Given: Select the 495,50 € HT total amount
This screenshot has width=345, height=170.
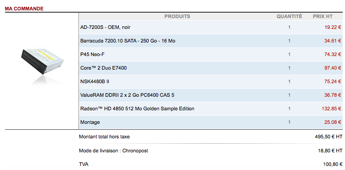Looking at the screenshot, I should click(x=329, y=137).
